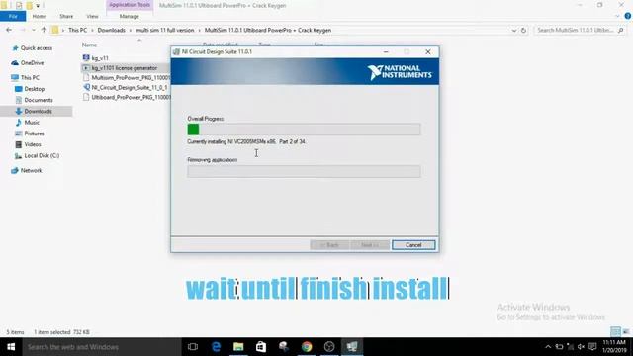The height and width of the screenshot is (356, 633).
Task: Select 'Downloads' in the address breadcrumb
Action: [111, 31]
